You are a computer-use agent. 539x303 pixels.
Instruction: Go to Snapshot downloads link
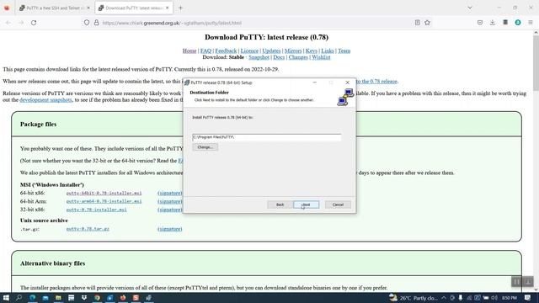[x=259, y=57]
